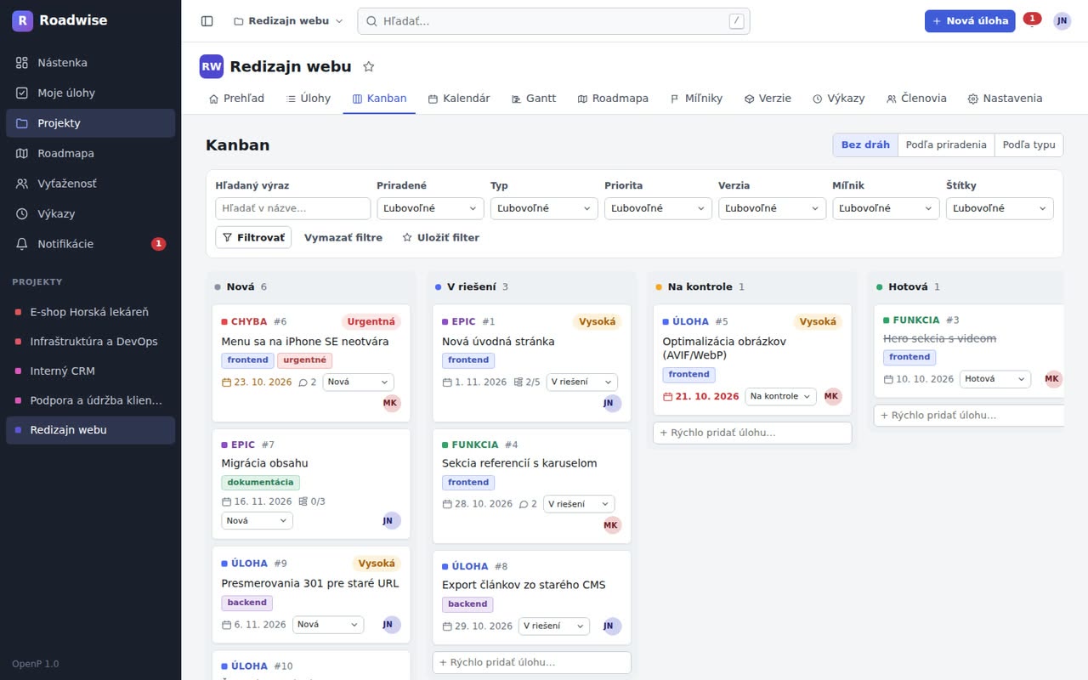Open the Typ filter dropdown
Screen dimensions: 1088x680
click(x=544, y=208)
